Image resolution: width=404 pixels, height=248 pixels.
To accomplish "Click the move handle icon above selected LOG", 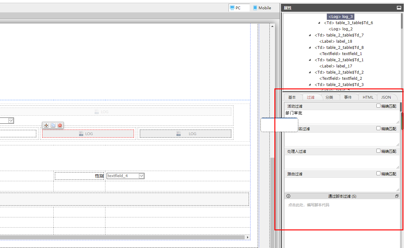I will click(46, 125).
